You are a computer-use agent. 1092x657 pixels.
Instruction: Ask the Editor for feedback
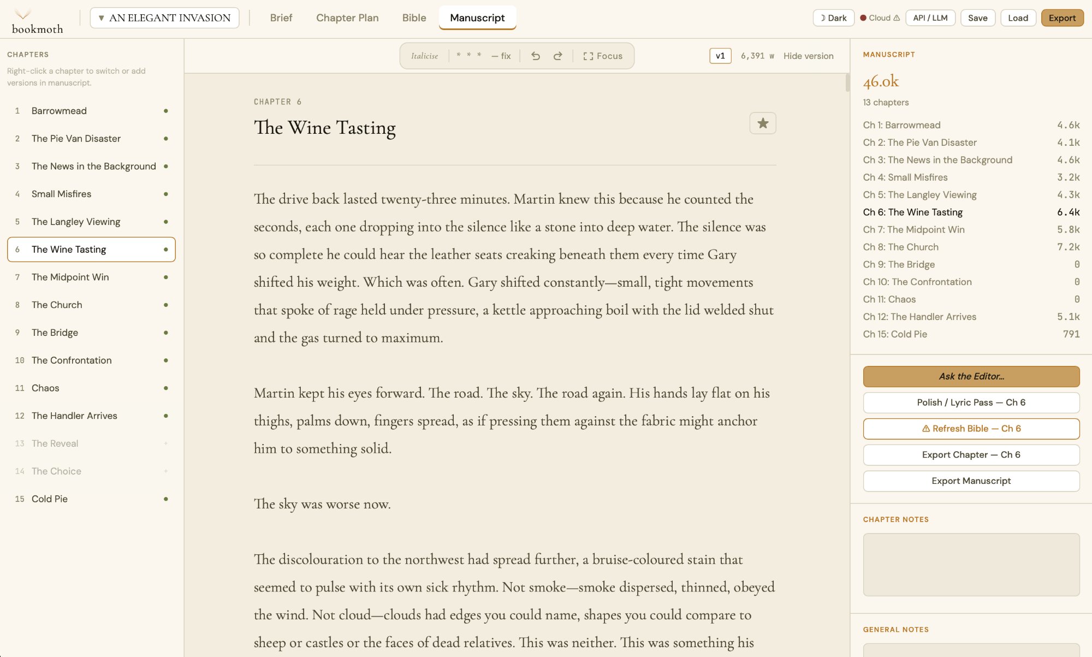(x=971, y=376)
